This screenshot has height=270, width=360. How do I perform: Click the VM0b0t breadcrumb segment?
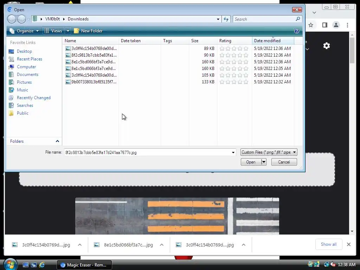(x=52, y=19)
